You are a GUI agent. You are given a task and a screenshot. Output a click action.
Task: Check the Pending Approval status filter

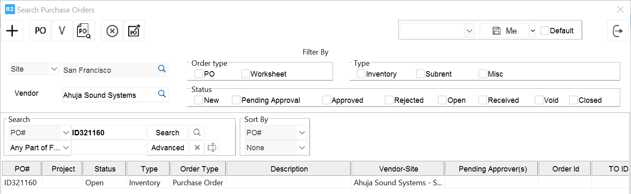[x=236, y=100]
